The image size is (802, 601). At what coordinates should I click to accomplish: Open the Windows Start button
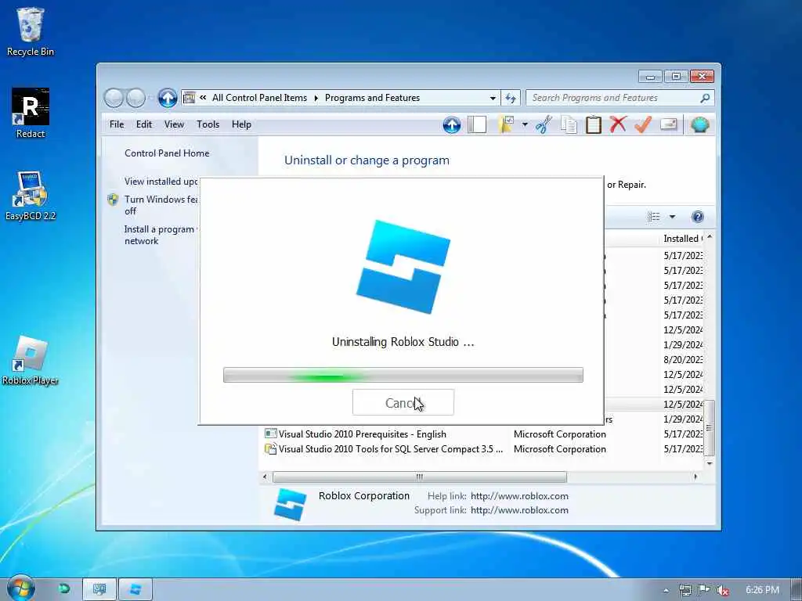(21, 588)
